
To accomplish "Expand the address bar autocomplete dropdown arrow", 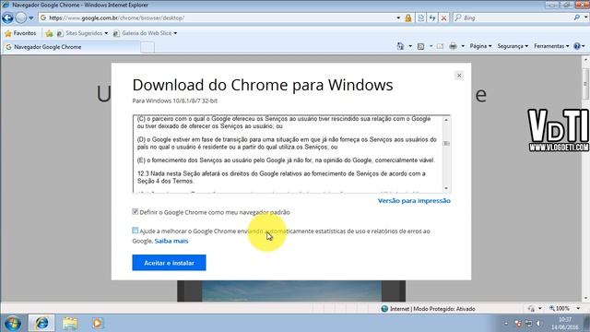I will (x=398, y=18).
